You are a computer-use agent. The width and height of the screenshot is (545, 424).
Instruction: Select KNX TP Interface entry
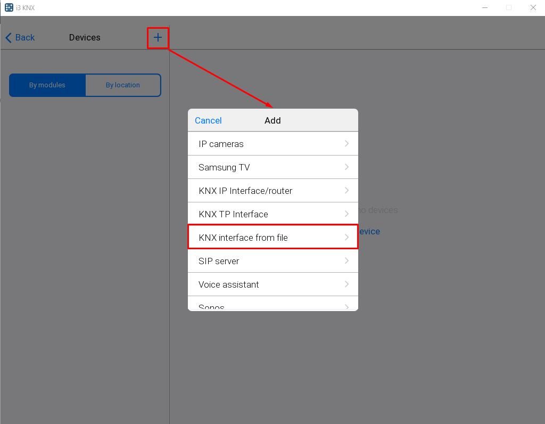pos(233,214)
